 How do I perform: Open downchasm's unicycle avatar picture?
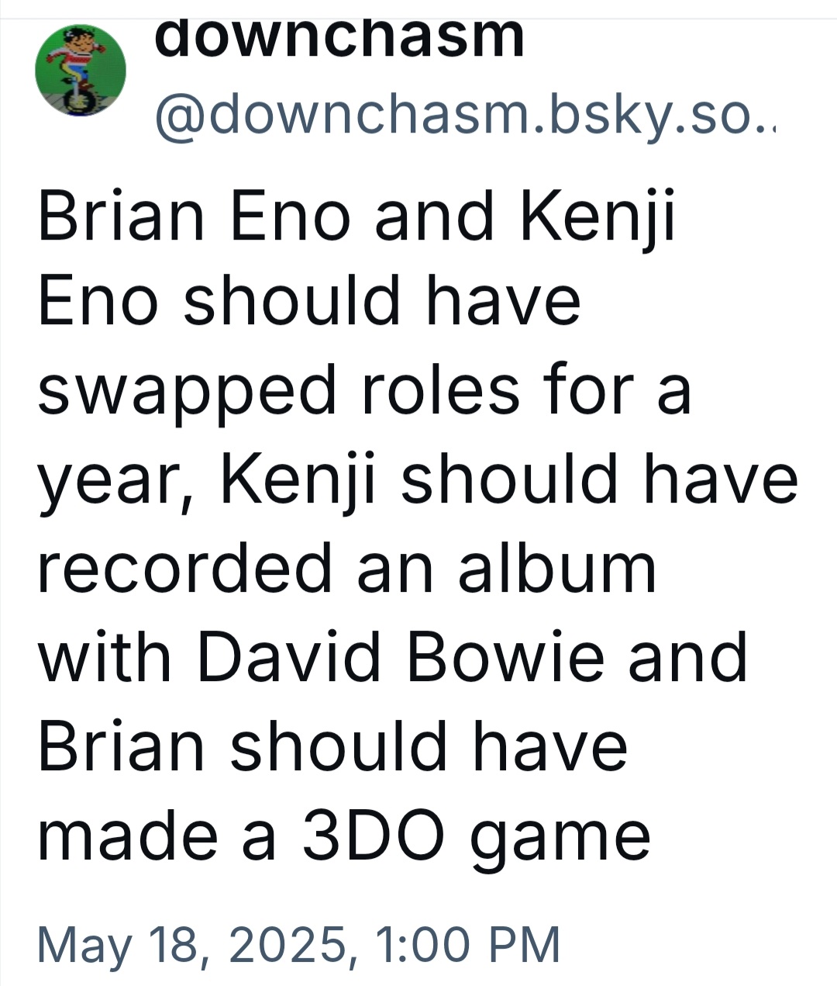(81, 70)
